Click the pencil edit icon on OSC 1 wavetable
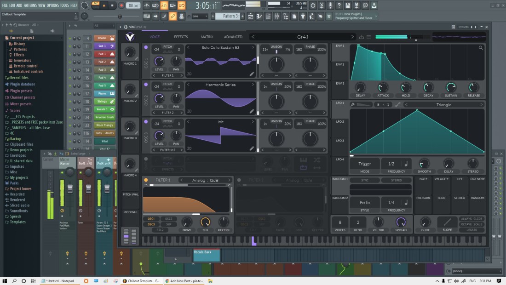 point(252,74)
